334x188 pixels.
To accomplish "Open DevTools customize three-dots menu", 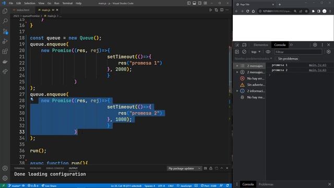I will pos(322,45).
